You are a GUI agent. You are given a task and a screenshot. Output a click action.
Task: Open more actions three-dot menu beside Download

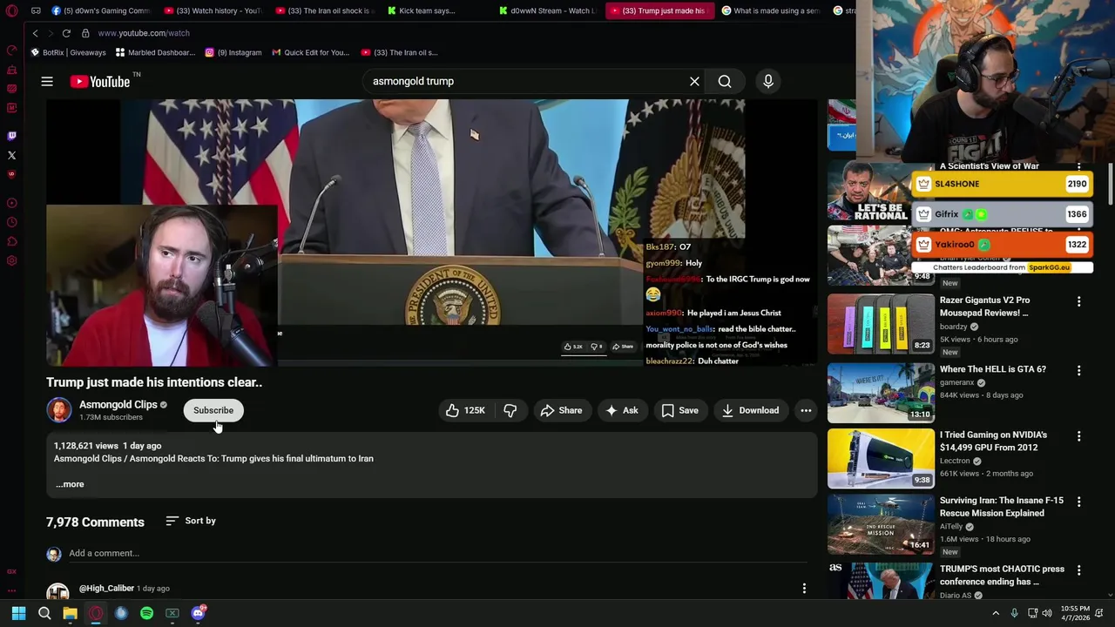click(x=806, y=410)
